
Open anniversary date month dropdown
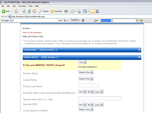(82, 92)
